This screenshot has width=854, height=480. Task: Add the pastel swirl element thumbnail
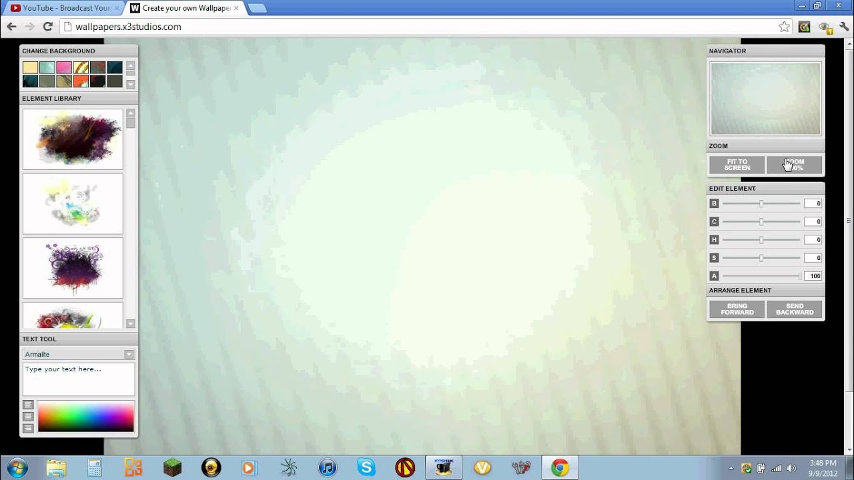73,204
